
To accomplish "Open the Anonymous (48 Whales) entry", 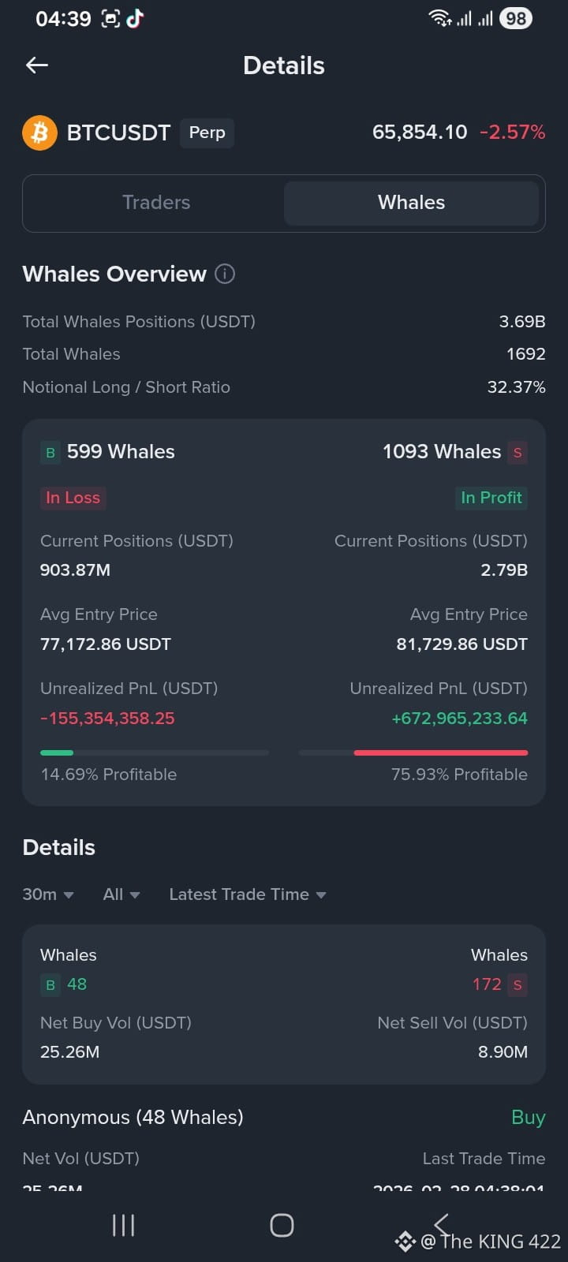I will (133, 1118).
